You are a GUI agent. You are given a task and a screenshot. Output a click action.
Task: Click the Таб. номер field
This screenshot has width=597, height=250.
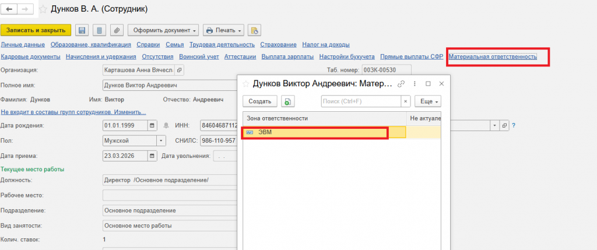coord(387,70)
